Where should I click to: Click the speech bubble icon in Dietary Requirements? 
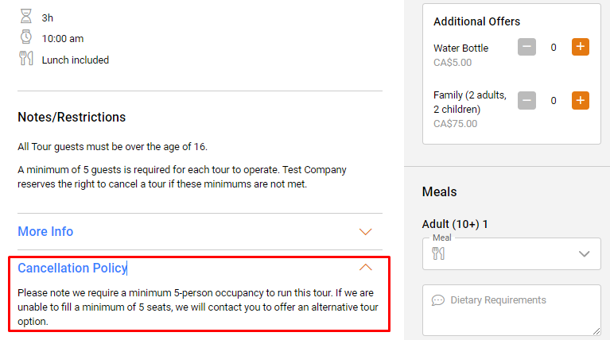438,300
